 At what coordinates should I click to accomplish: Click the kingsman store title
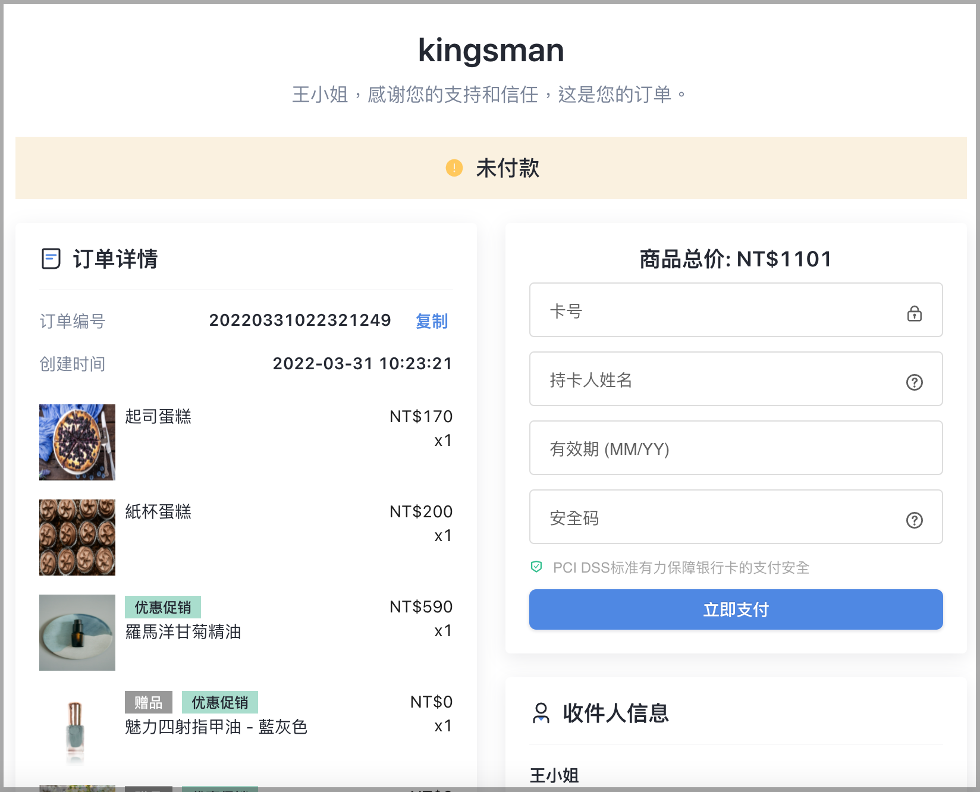coord(491,50)
